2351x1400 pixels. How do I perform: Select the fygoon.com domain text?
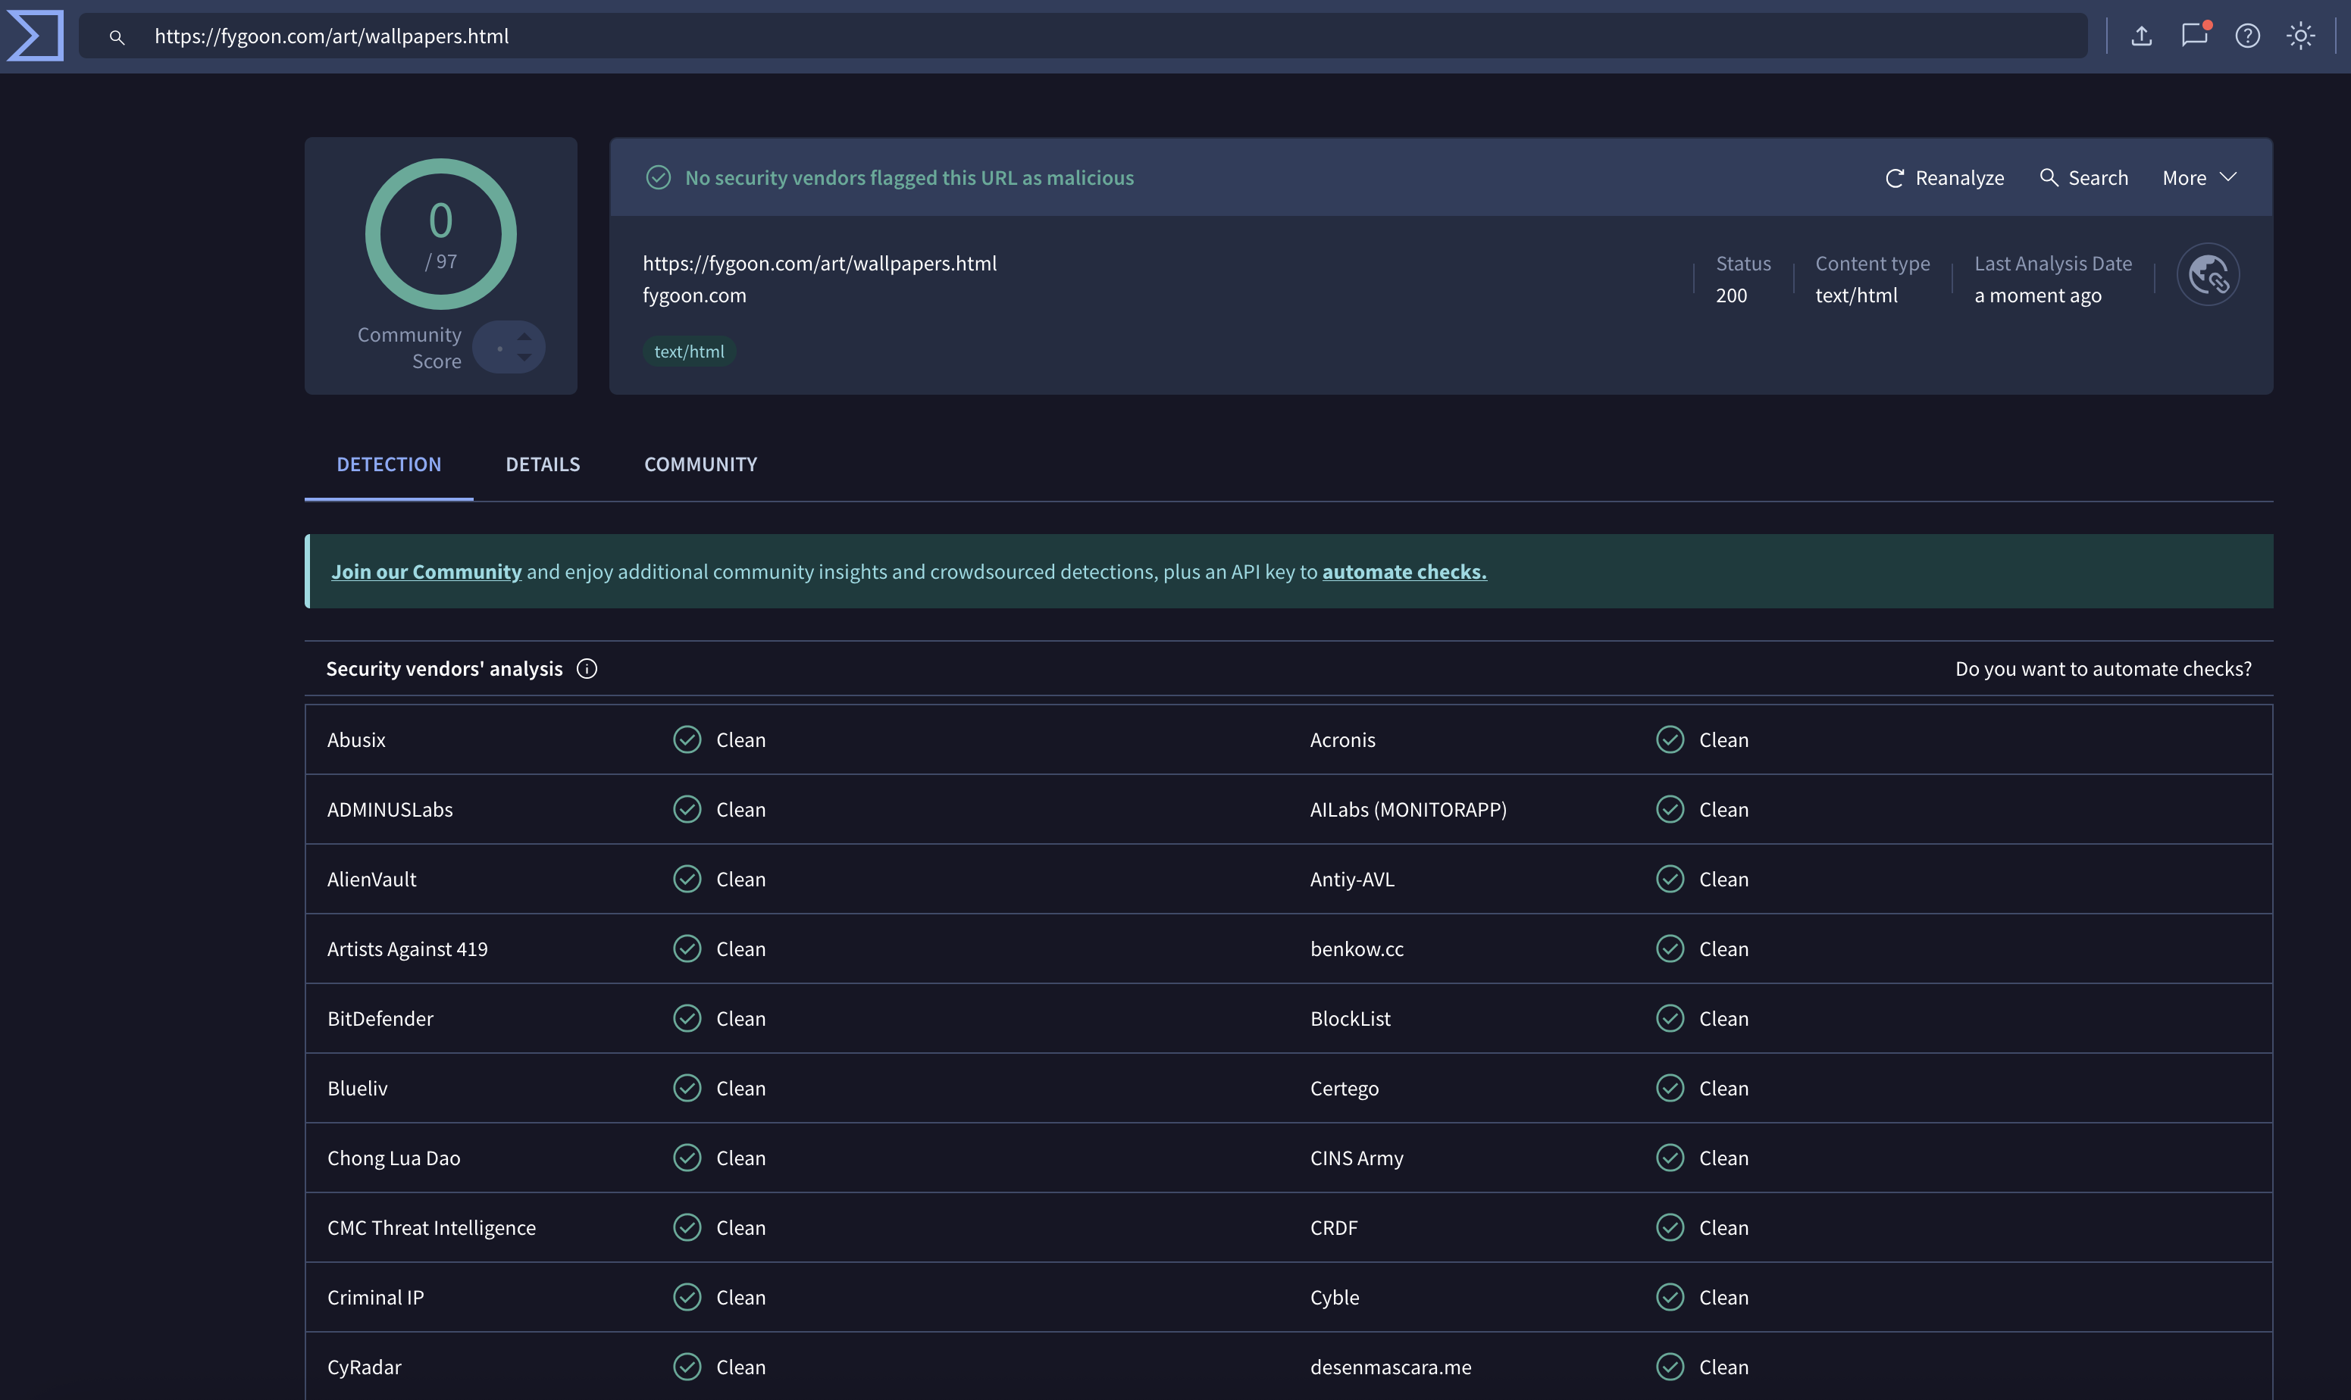pyautogui.click(x=695, y=296)
